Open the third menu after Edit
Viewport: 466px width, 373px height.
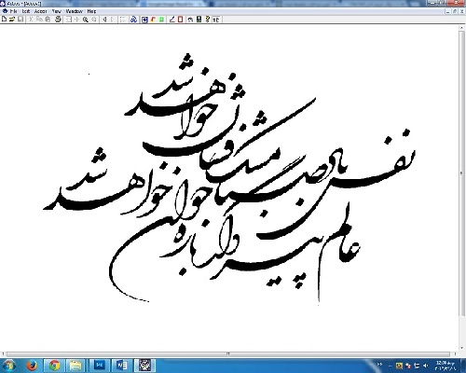coord(40,11)
